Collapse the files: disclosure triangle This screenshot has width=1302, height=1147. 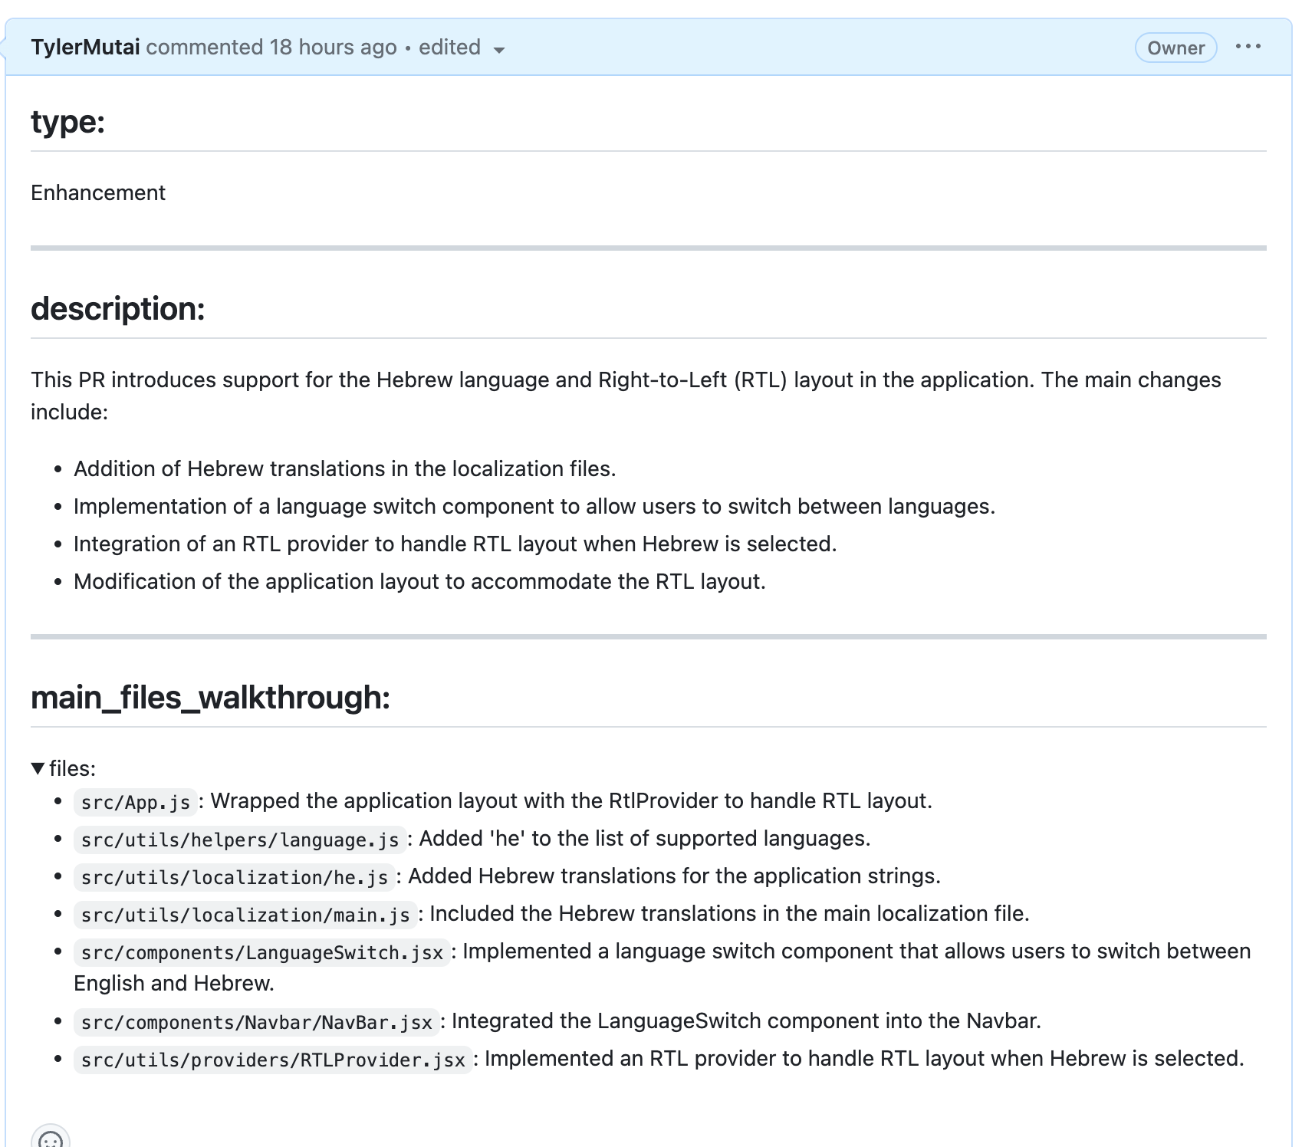coord(38,768)
